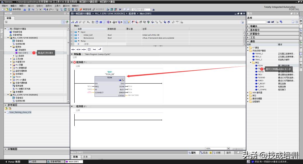Click the go online toolbar button
The height and width of the screenshot is (164, 303).
coord(85,9)
